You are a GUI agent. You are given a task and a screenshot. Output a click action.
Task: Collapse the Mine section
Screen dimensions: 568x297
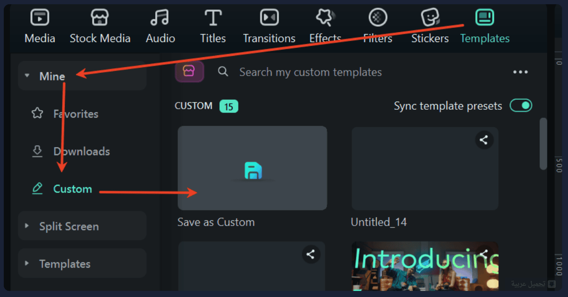click(x=27, y=76)
